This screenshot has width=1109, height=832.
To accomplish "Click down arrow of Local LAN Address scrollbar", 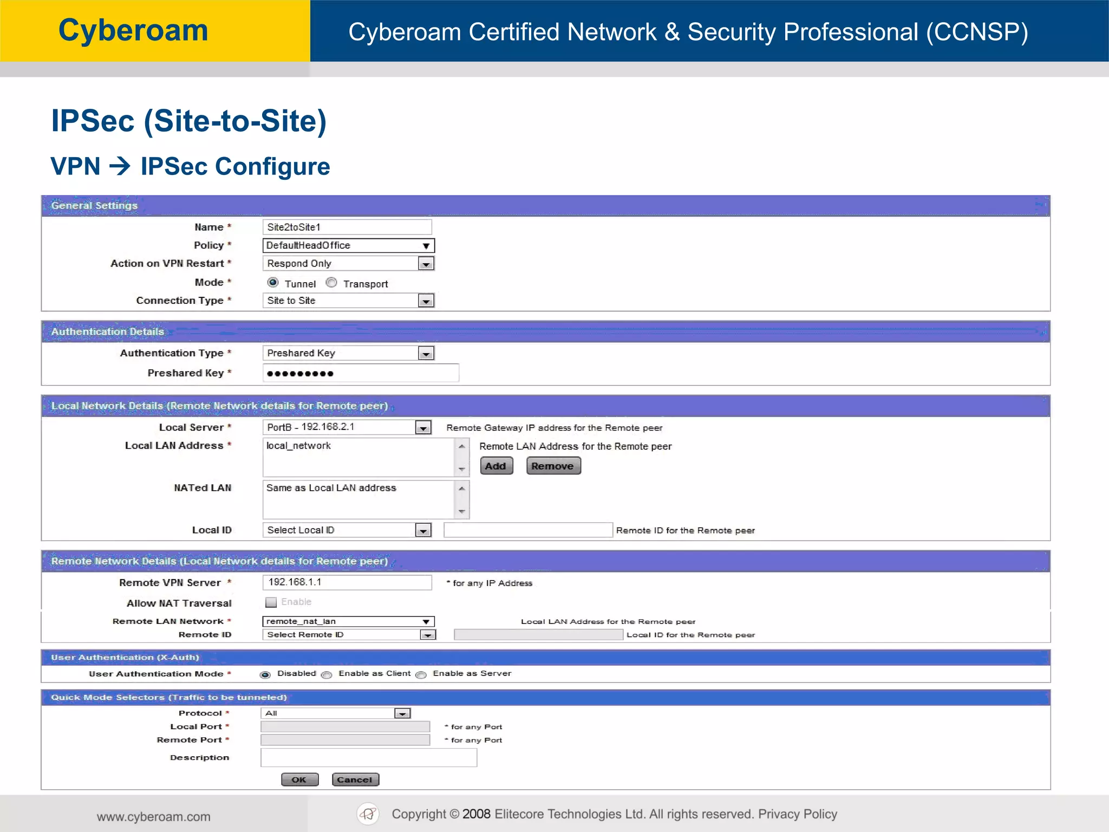I will (461, 469).
